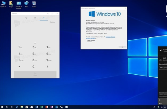Dial digit 9 WXYZ on the keypad
The height and width of the screenshot is (109, 167).
coord(49,60)
